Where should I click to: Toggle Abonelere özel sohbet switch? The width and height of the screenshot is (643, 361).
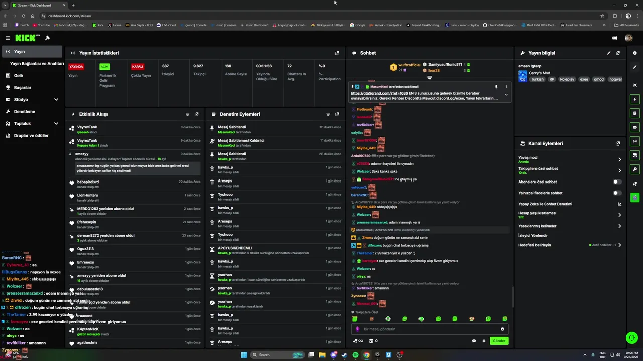(x=617, y=182)
